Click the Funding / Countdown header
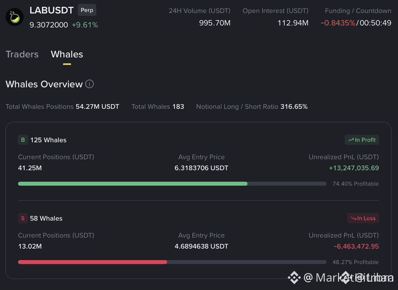Image resolution: width=398 pixels, height=290 pixels. coord(358,11)
